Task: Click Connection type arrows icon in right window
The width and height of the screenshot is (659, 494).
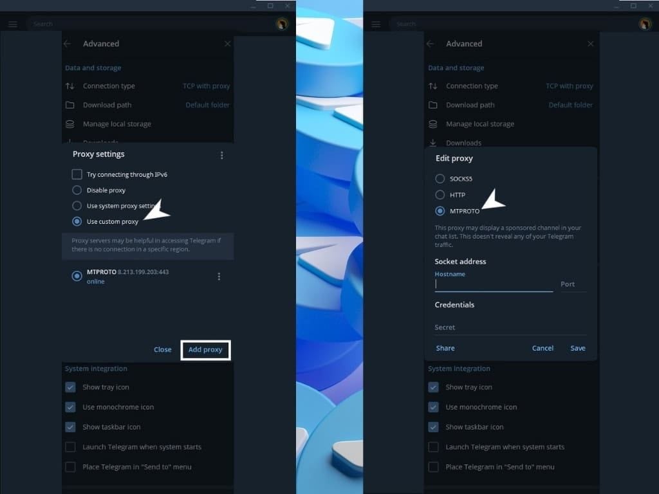Action: 433,86
